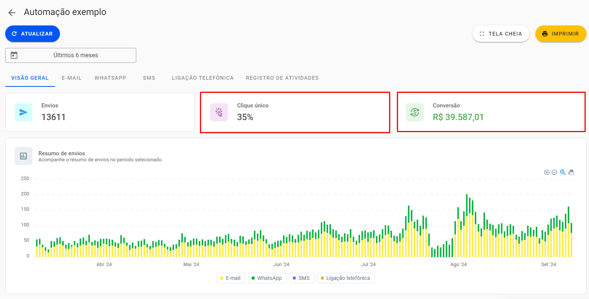Click the Jul '24 axis label

(368, 264)
